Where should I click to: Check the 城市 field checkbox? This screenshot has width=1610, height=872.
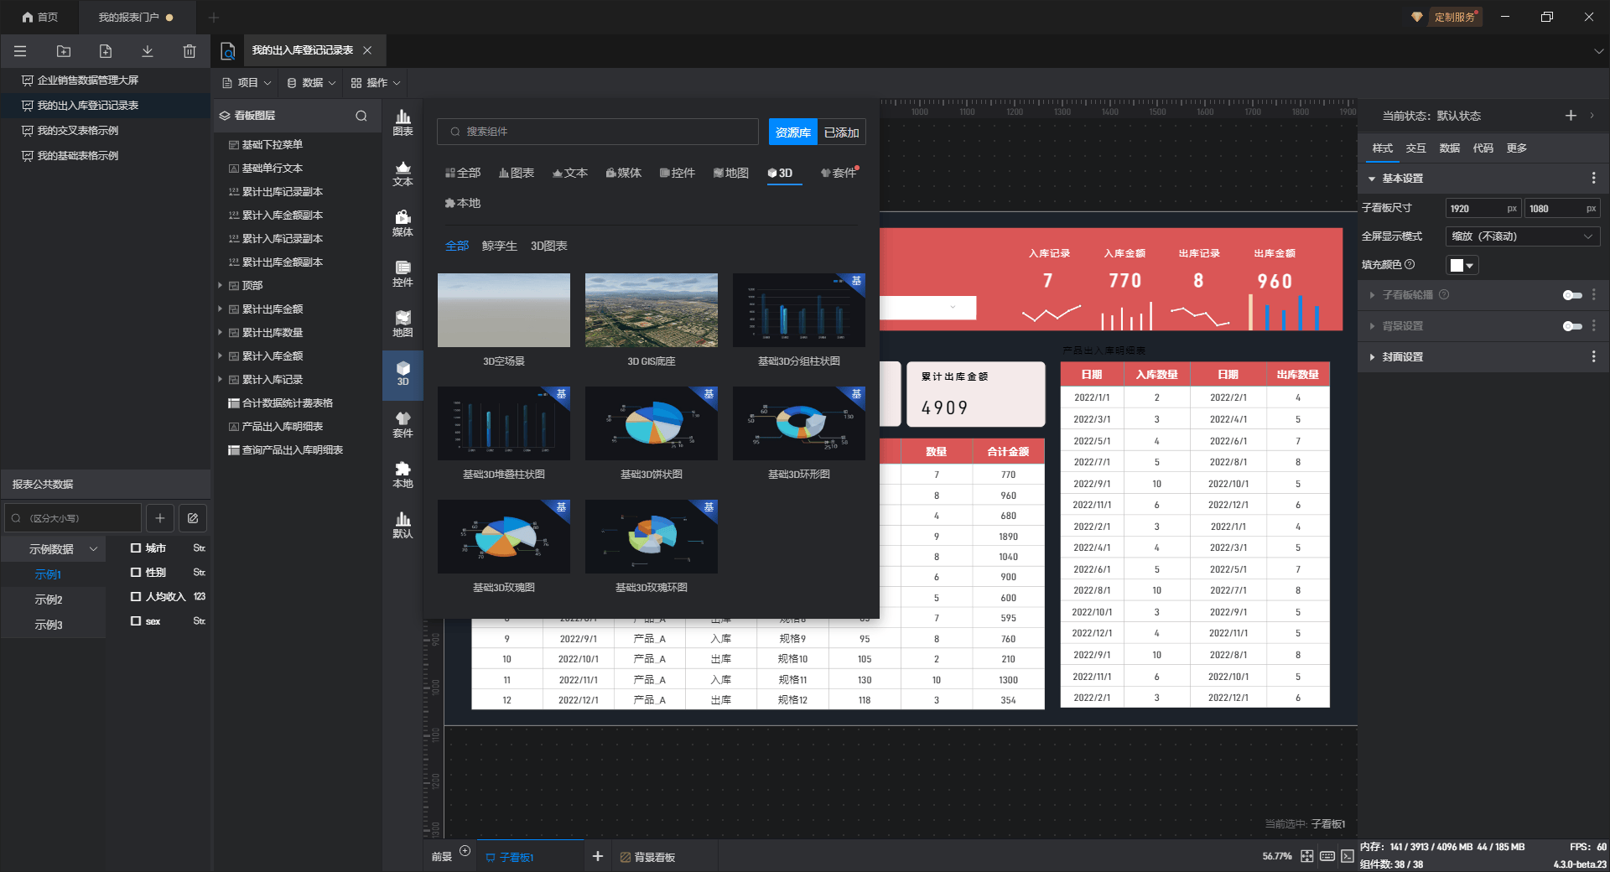(136, 548)
